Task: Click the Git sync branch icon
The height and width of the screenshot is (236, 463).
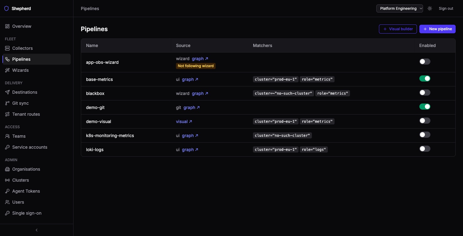Action: 7,103
